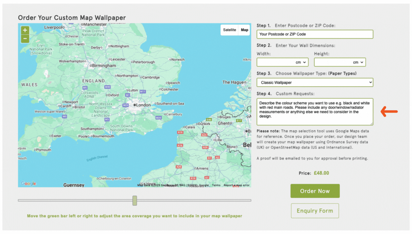Open the Height unit cm dropdown
412x234 pixels.
coord(358,62)
